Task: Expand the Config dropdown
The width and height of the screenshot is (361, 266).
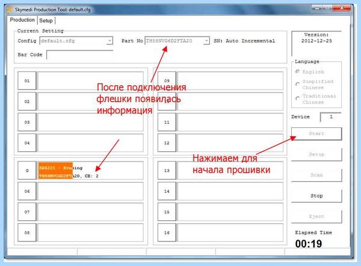Action: 110,41
